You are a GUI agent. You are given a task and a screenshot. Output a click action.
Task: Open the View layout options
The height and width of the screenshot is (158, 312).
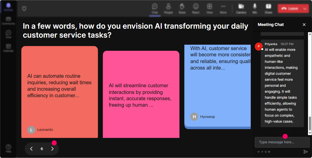209,8
